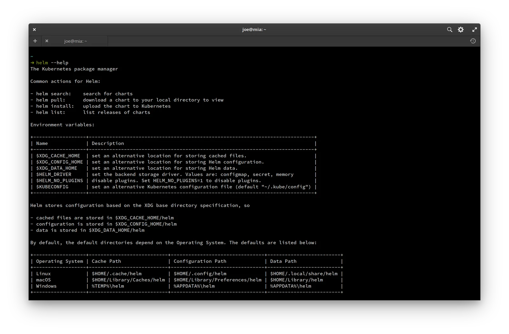Close the joe@mia tab with its x
The width and height of the screenshot is (509, 334).
tap(47, 41)
